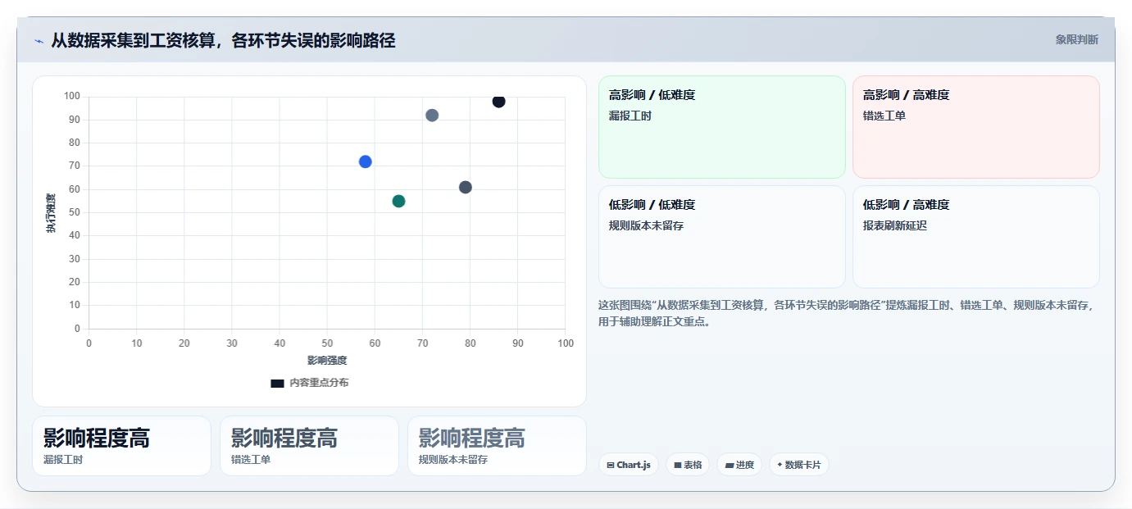Click the 进度 tag chip
The height and width of the screenshot is (509, 1132).
[739, 465]
